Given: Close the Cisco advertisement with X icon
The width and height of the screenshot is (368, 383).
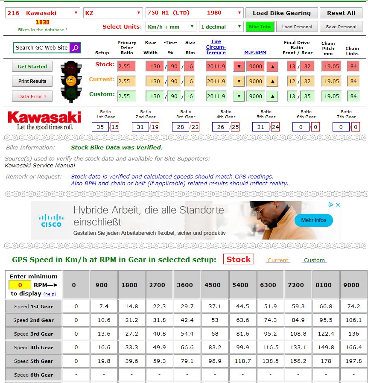Looking at the screenshot, I should click(x=338, y=205).
